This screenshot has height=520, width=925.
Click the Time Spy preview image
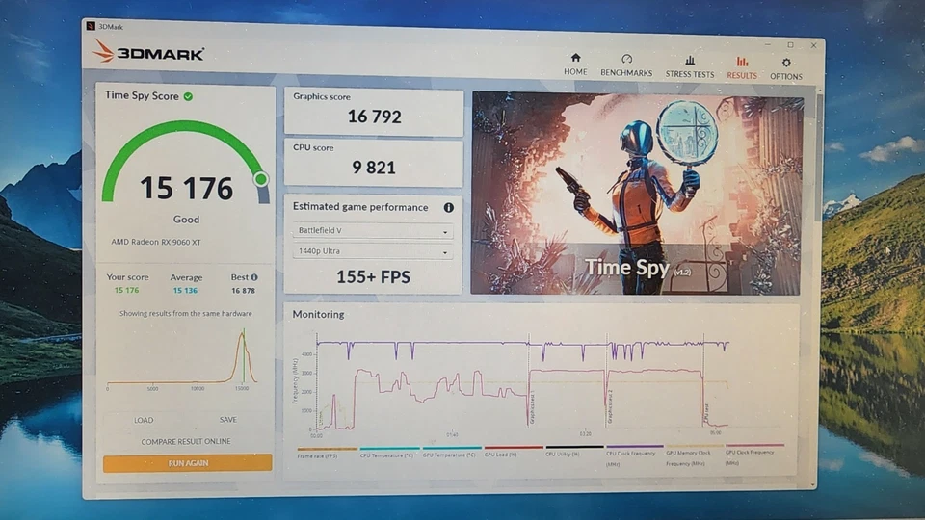coord(636,193)
